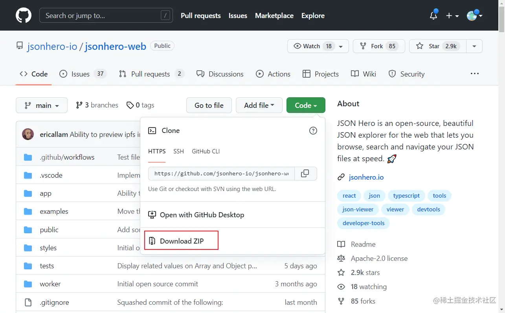Viewport: 505px width, 313px height.
Task: Open the Star options caret dropdown
Action: (x=474, y=46)
